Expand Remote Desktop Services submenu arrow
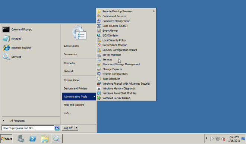This screenshot has height=144, width=246. click(154, 11)
